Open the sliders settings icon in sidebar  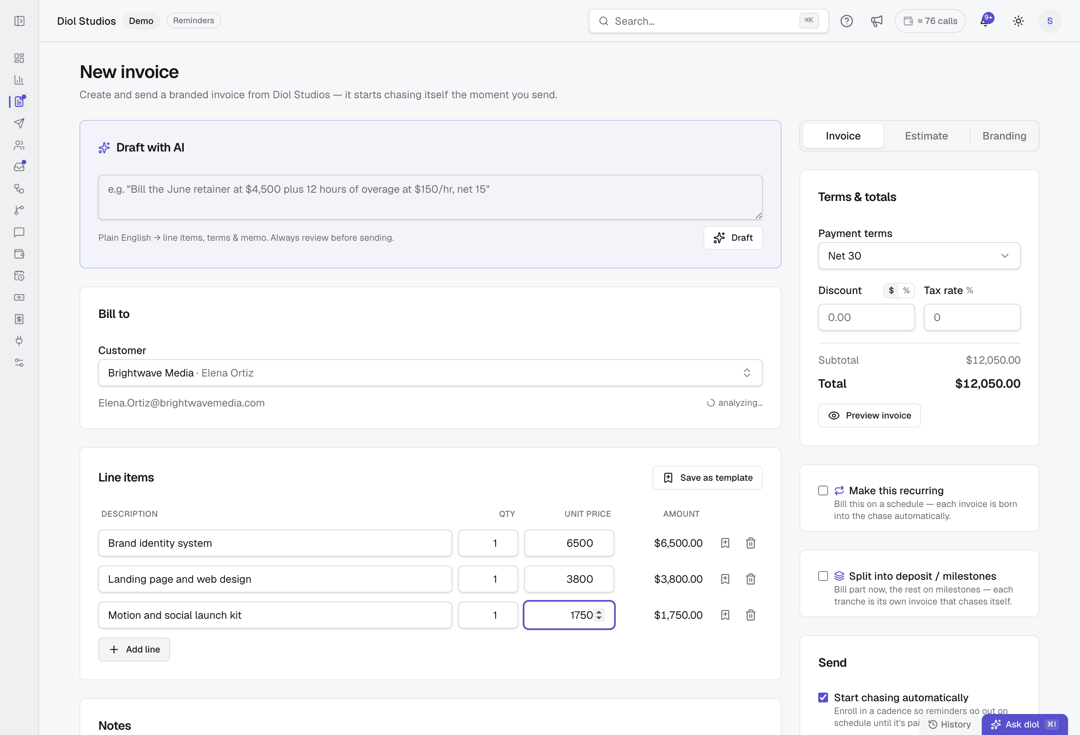click(19, 362)
